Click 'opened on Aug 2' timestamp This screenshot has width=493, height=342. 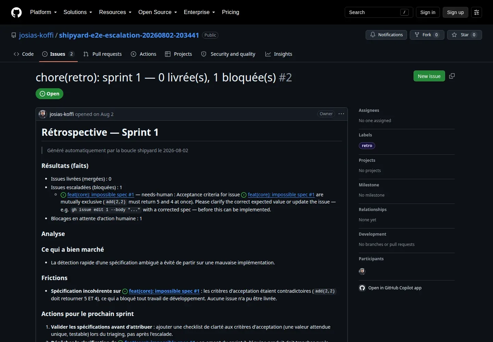pos(94,114)
